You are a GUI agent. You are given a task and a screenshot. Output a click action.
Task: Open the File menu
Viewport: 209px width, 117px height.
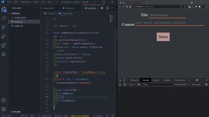(9, 2)
